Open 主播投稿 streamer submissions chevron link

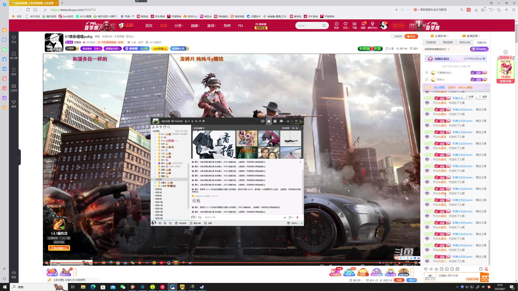(439, 36)
